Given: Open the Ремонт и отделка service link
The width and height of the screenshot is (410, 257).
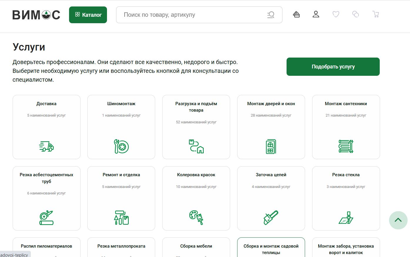Looking at the screenshot, I should (x=121, y=175).
